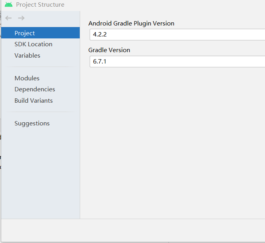Image resolution: width=265 pixels, height=243 pixels.
Task: Click the Gradle Version label
Action: 109,50
